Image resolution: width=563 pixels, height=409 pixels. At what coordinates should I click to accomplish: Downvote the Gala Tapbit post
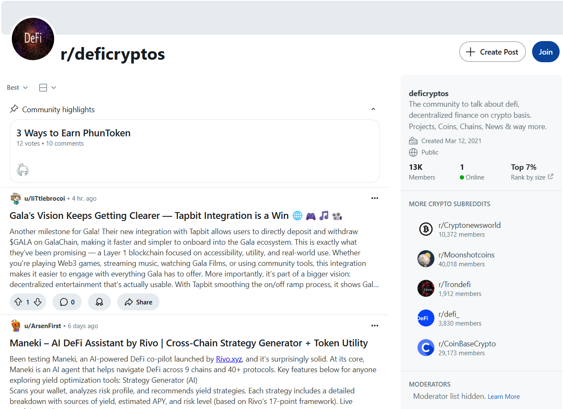[x=38, y=302]
